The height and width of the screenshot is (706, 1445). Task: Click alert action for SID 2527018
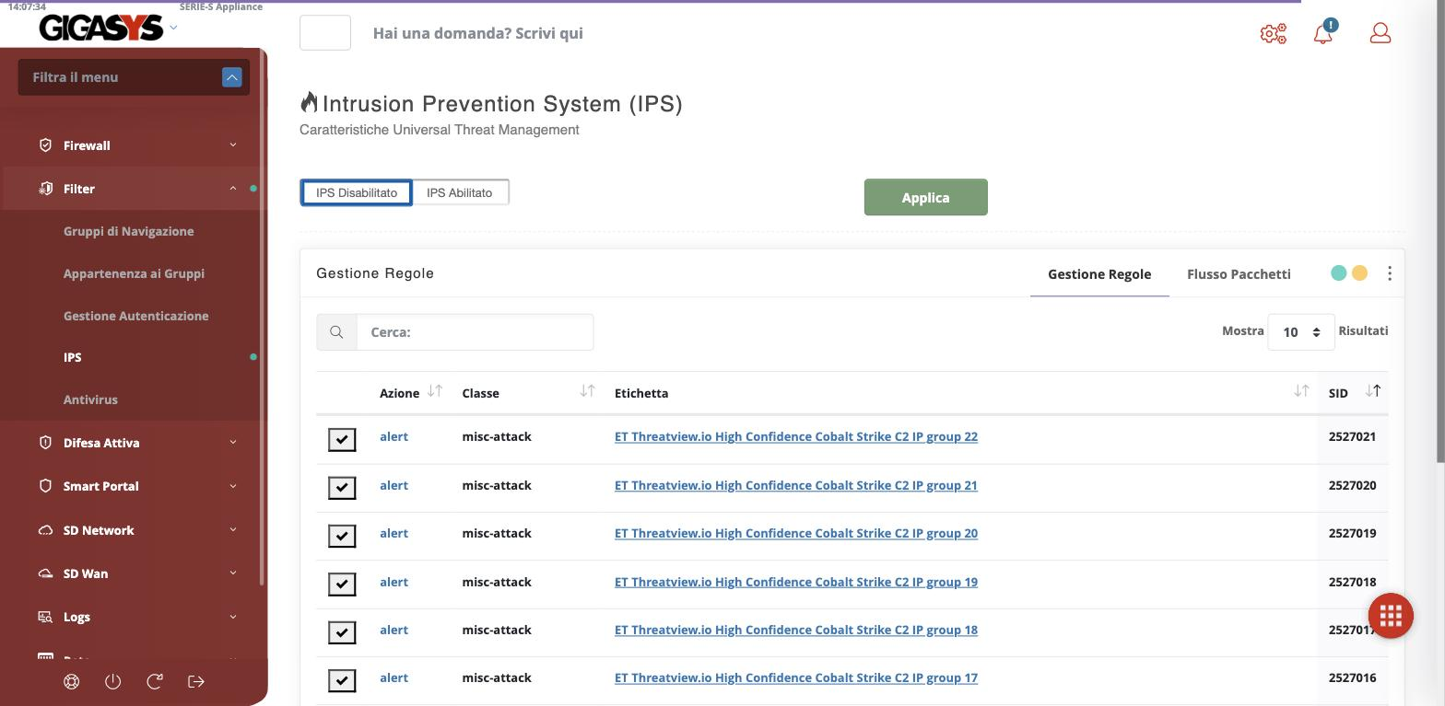point(394,582)
